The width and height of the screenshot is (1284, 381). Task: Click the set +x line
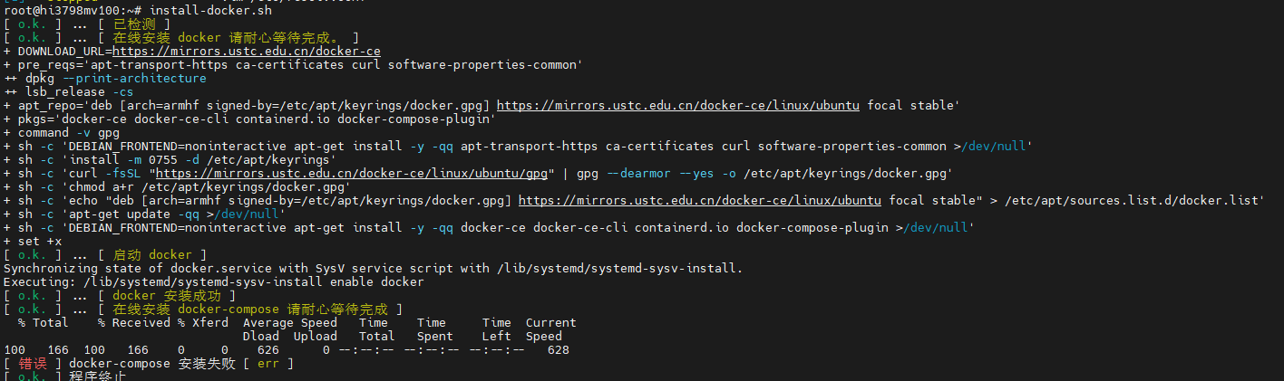(x=40, y=242)
